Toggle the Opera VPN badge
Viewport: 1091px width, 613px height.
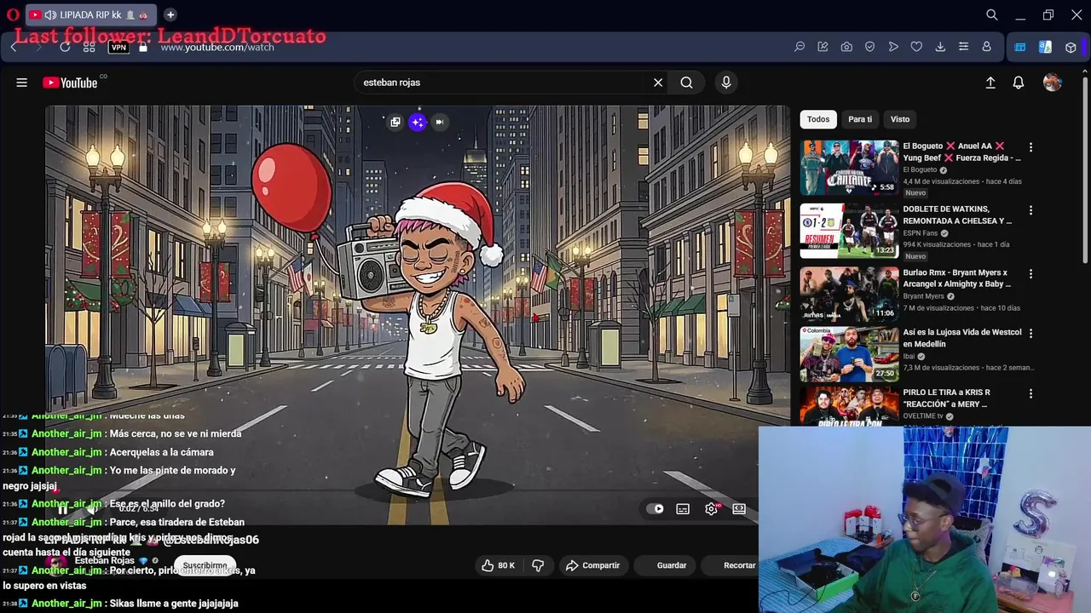(118, 47)
